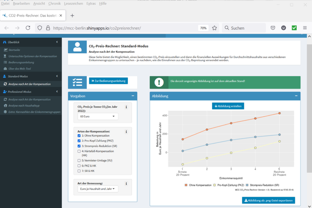Image resolution: width=312 pixels, height=208 pixels.
Task: Click Abbildung erstellen button
Action: click(x=228, y=106)
